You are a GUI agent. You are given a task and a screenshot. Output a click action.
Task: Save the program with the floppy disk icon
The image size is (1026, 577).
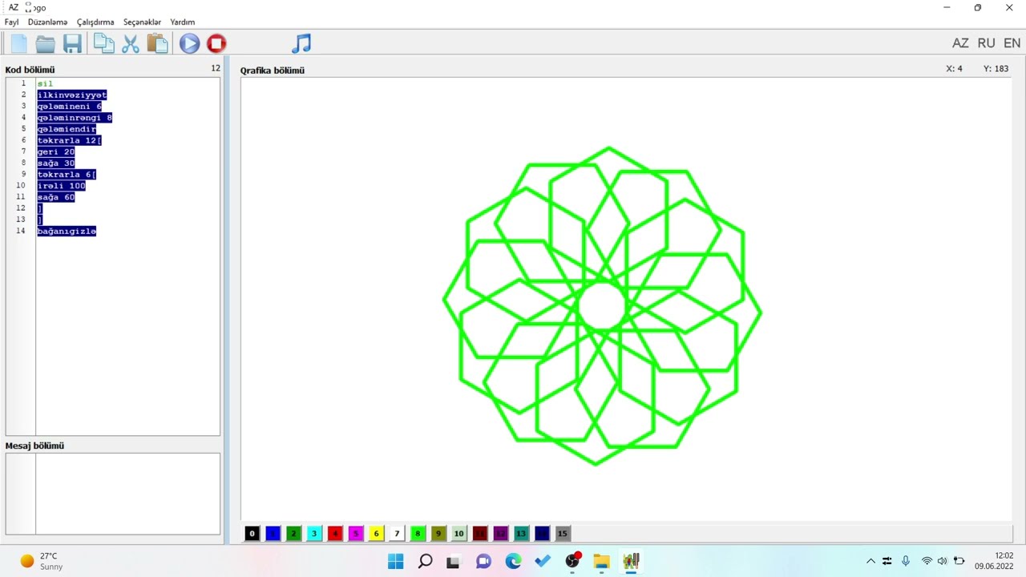pos(72,43)
